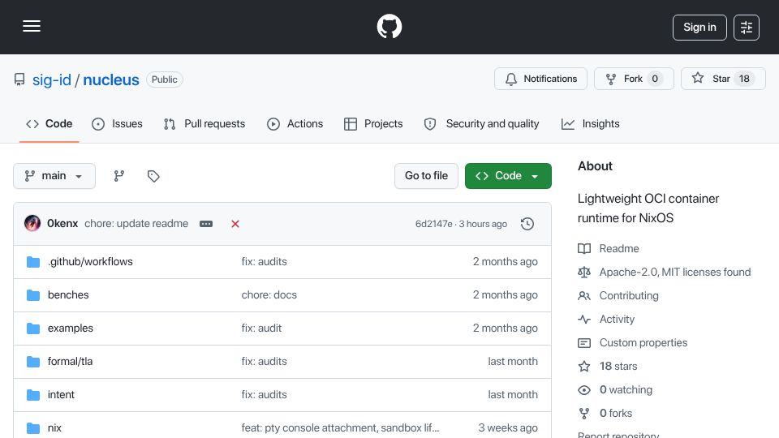Expand the main branch dropdown
Screen dimensions: 779x438
click(x=54, y=176)
